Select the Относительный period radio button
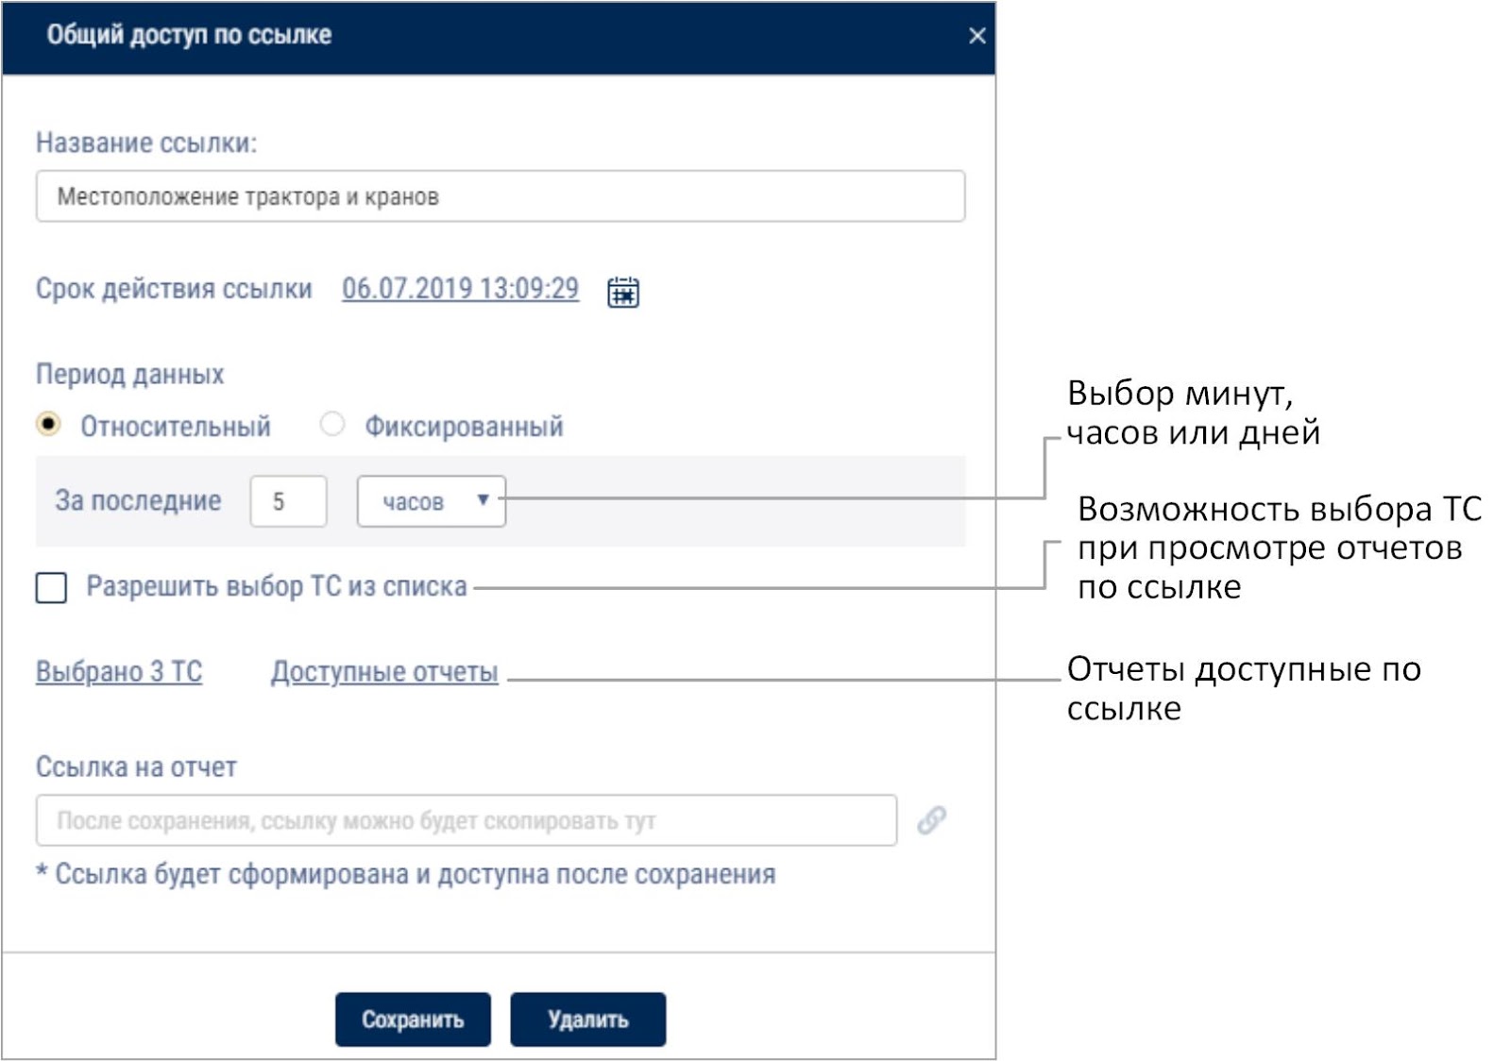Screen dimensions: 1511x1061 (48, 425)
